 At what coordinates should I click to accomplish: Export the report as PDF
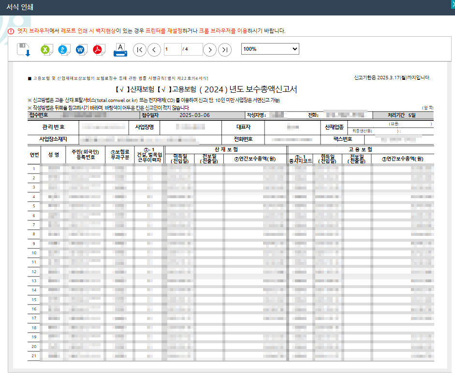coord(99,50)
